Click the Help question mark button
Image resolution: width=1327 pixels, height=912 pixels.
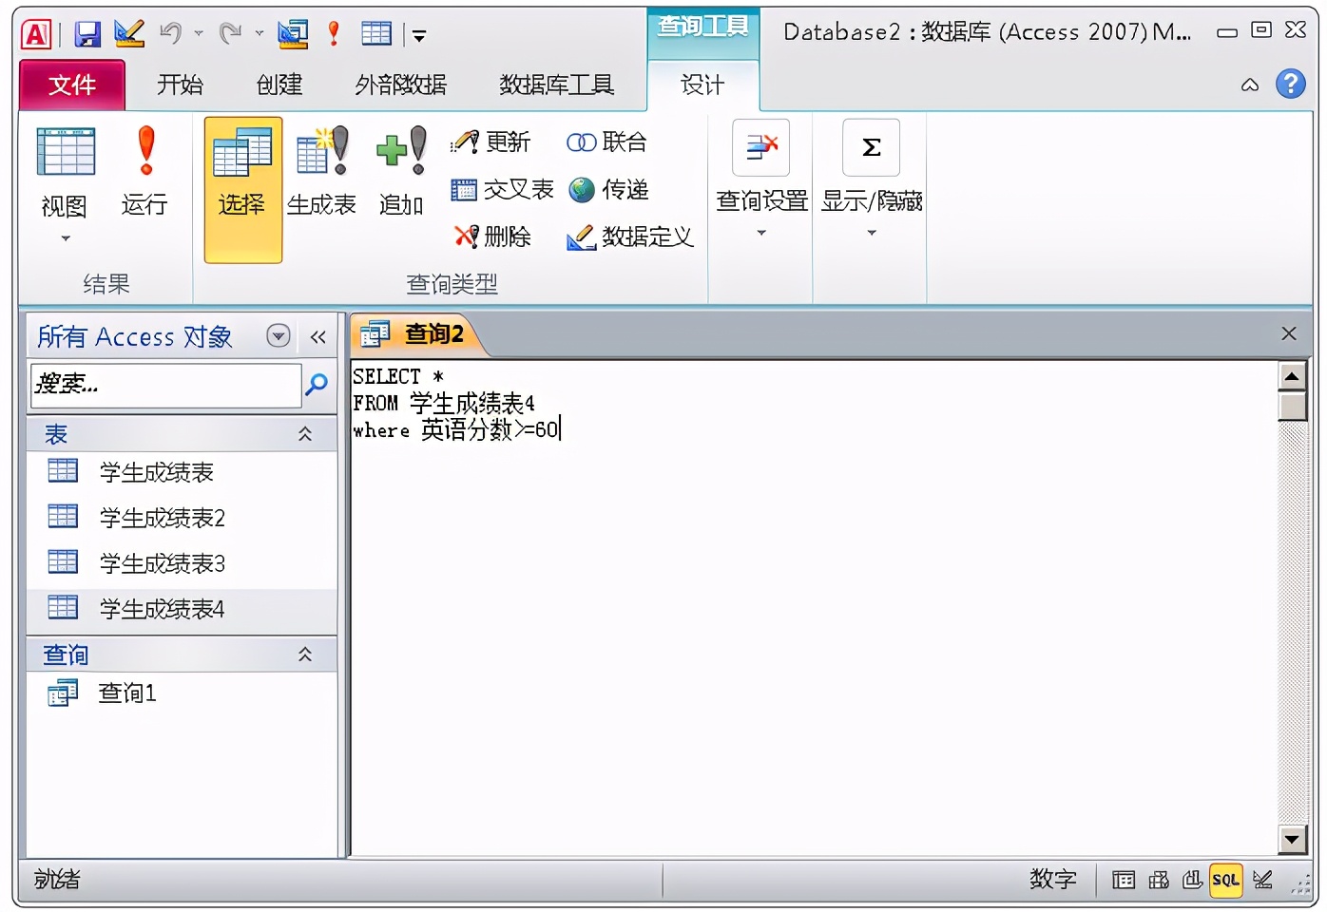(x=1291, y=84)
